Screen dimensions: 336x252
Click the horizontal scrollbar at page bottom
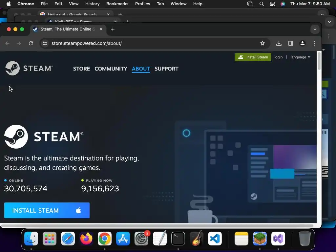click(157, 225)
